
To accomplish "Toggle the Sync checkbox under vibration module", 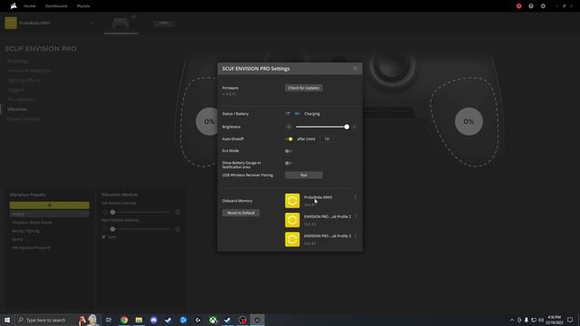I will coord(103,237).
